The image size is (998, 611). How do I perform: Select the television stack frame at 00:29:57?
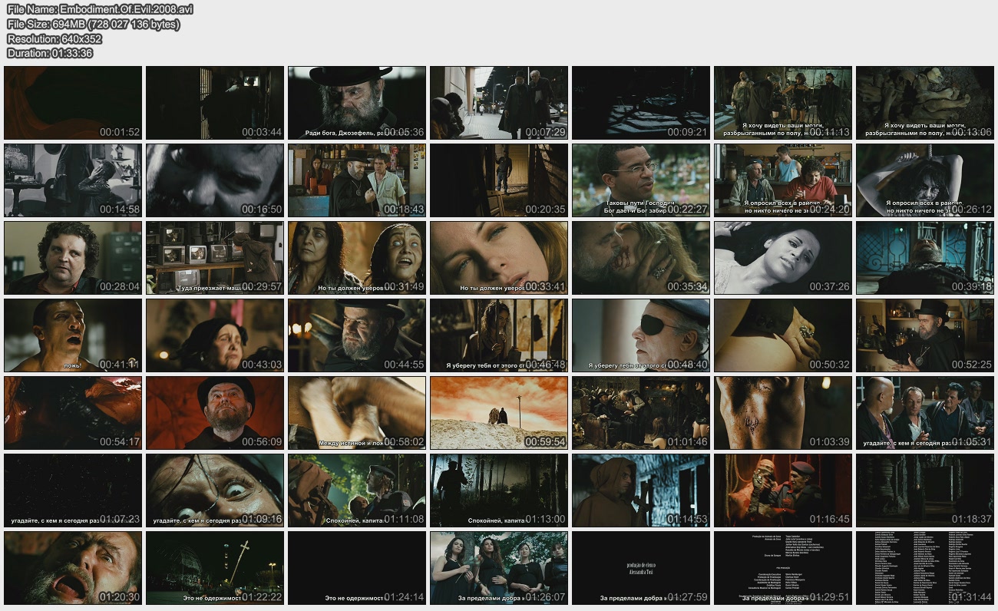[215, 258]
